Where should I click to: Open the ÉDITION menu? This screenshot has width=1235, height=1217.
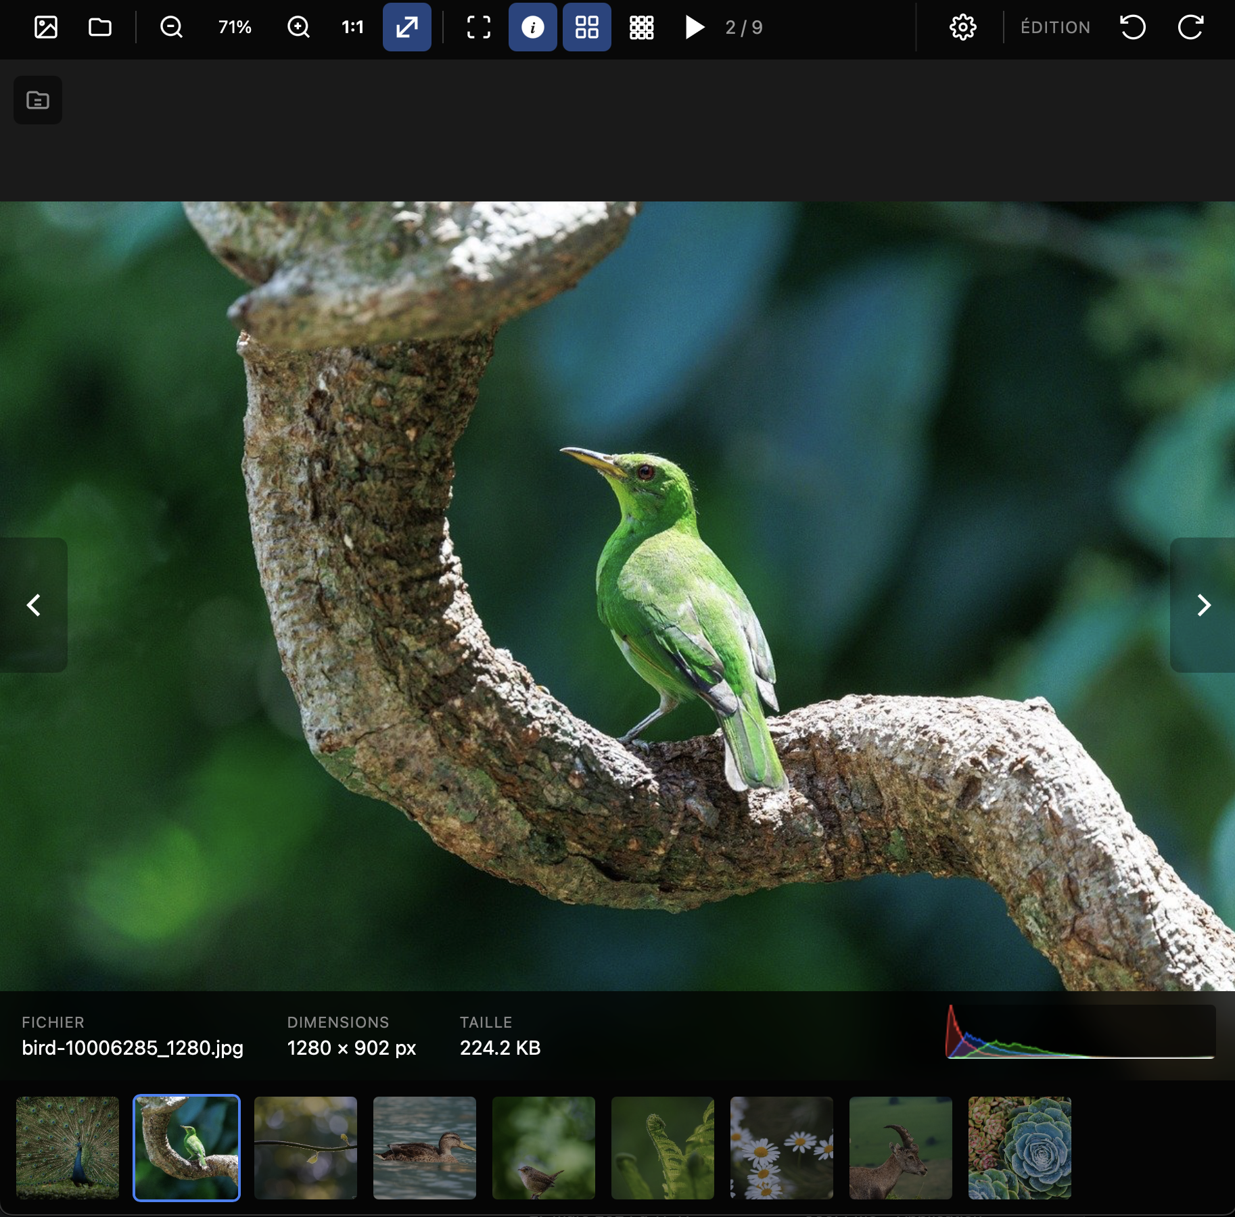[x=1054, y=27]
